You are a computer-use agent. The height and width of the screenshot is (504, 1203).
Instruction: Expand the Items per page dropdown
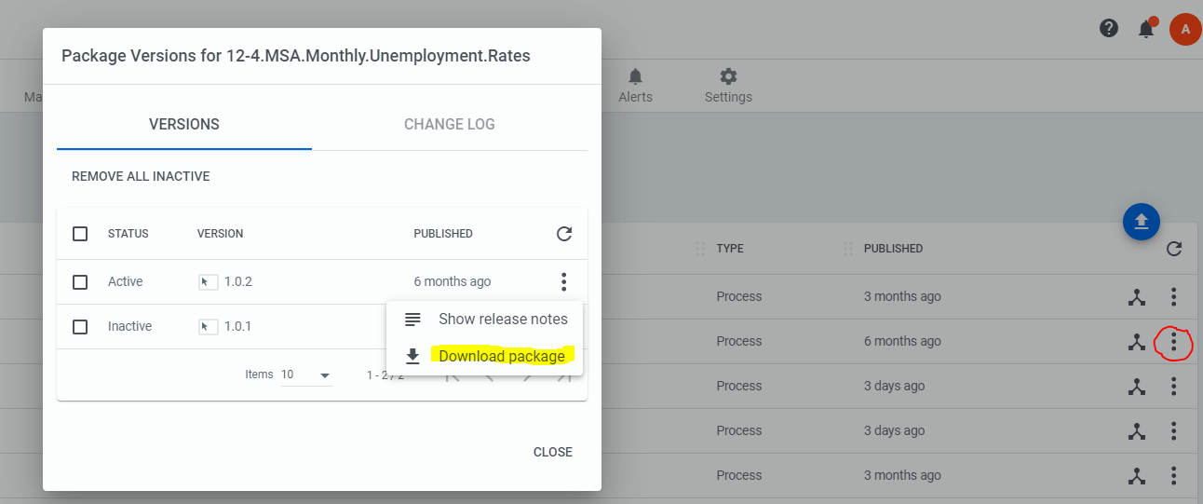point(307,375)
